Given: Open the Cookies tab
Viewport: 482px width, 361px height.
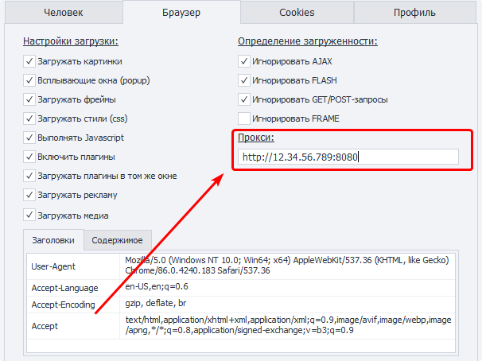Looking at the screenshot, I should click(x=297, y=13).
